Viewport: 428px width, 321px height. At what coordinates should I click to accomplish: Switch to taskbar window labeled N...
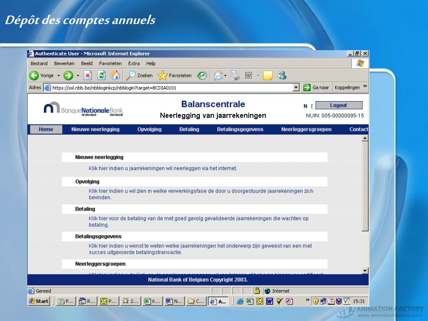click(x=174, y=301)
